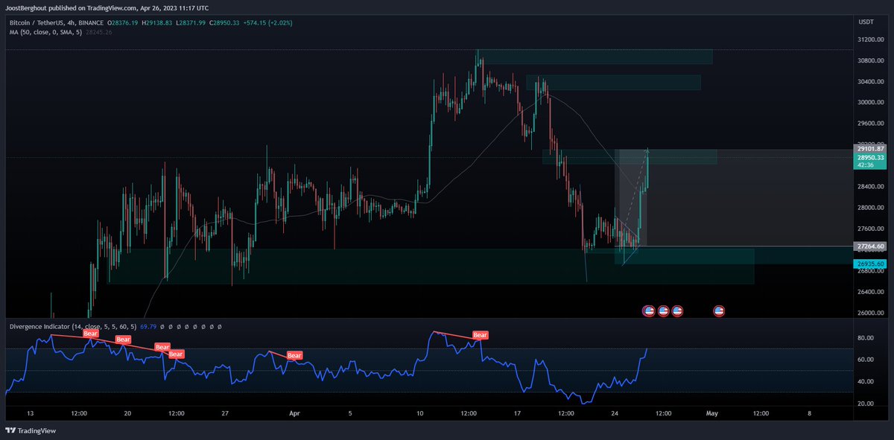Click the 20 date label on the time axis
This screenshot has width=894, height=440.
click(x=127, y=414)
